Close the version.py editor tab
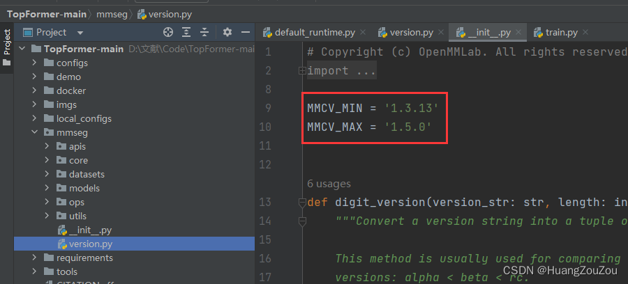The height and width of the screenshot is (284, 628). 441,32
